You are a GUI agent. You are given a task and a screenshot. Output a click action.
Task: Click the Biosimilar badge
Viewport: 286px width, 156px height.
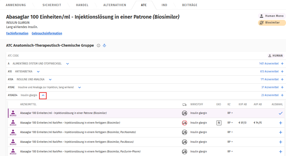point(272,23)
